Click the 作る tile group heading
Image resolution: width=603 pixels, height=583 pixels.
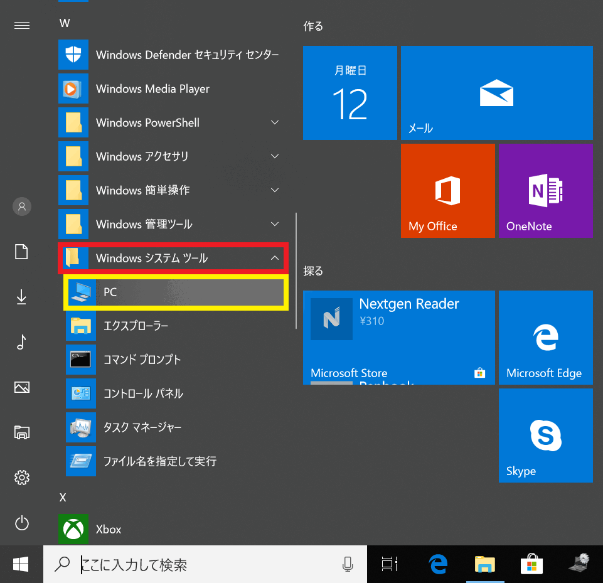pos(313,26)
